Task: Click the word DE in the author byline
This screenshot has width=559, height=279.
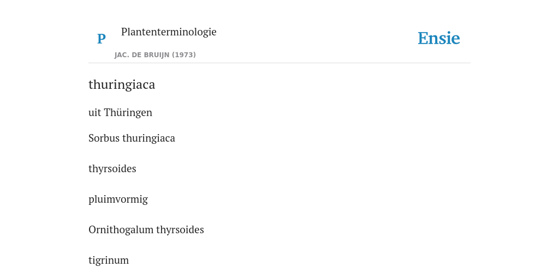Action: point(136,55)
